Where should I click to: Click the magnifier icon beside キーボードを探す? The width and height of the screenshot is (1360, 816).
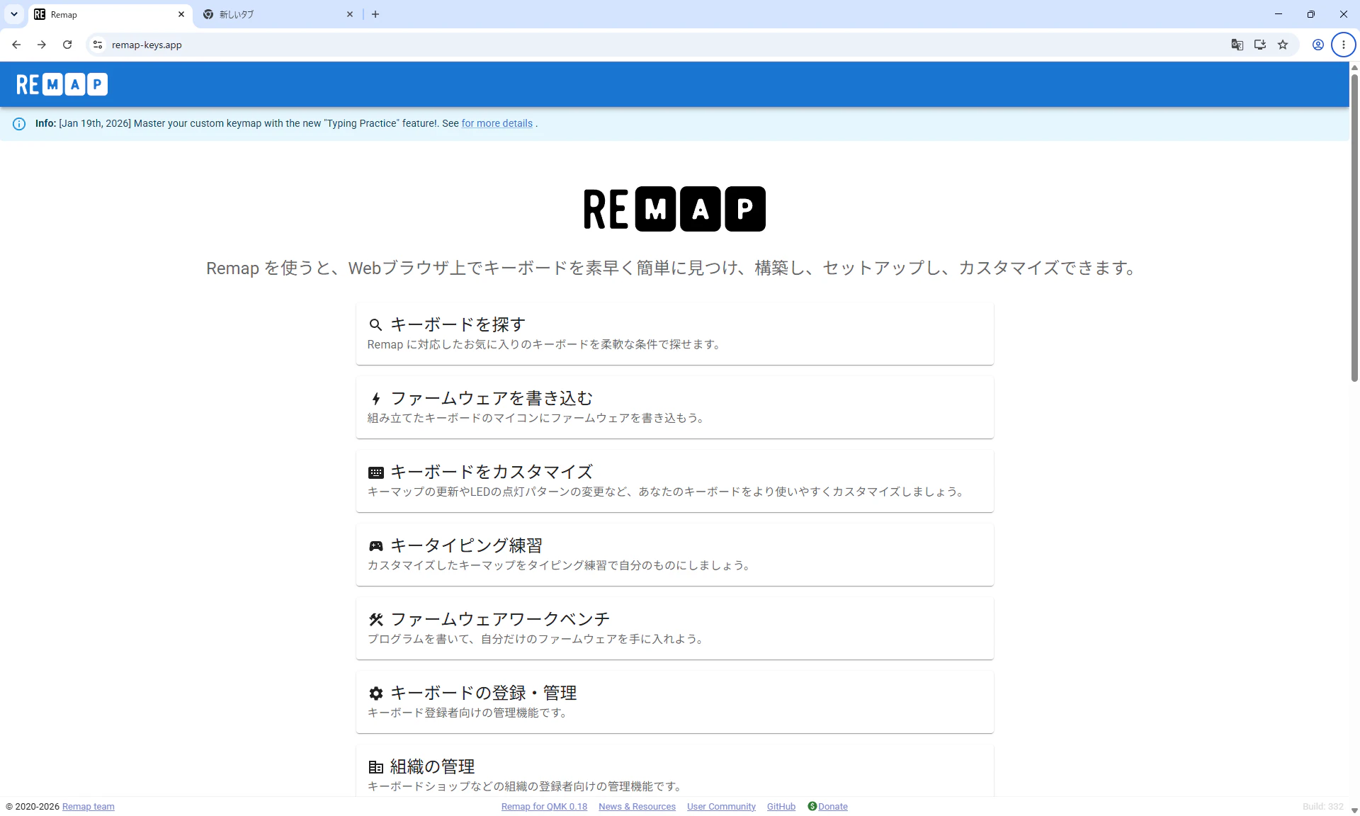click(375, 324)
